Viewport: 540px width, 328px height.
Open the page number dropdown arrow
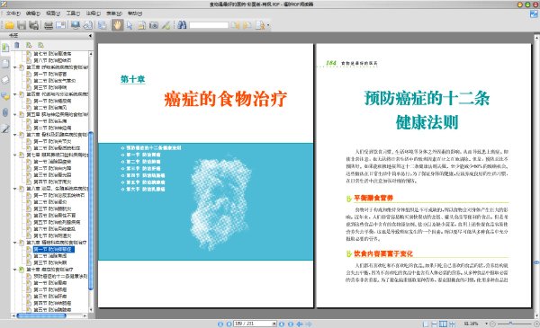point(274,324)
